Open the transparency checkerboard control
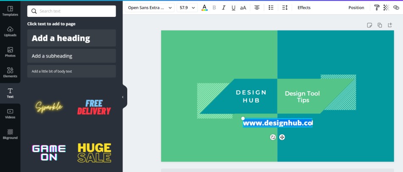 [x=386, y=8]
